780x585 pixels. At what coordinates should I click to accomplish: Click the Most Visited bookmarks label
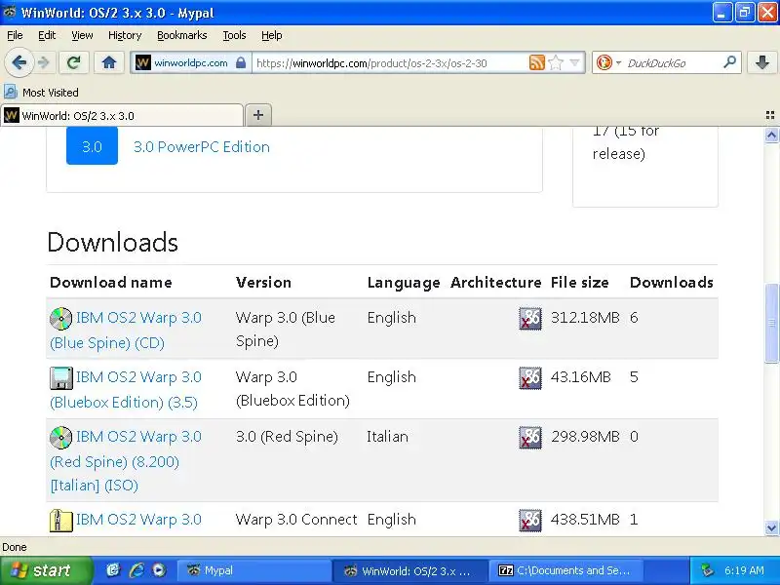click(51, 93)
